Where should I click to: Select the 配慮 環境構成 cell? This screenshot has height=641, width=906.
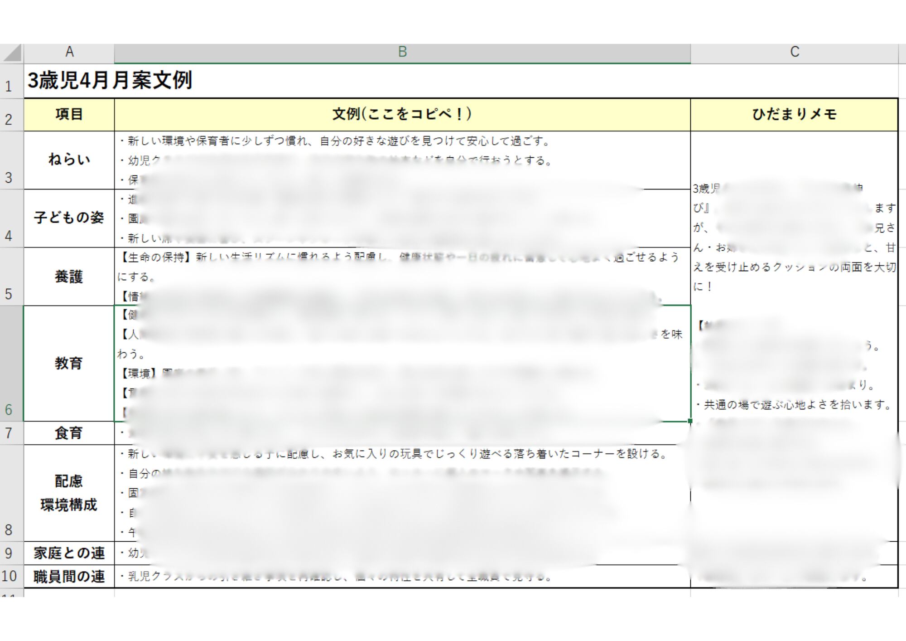(x=69, y=493)
